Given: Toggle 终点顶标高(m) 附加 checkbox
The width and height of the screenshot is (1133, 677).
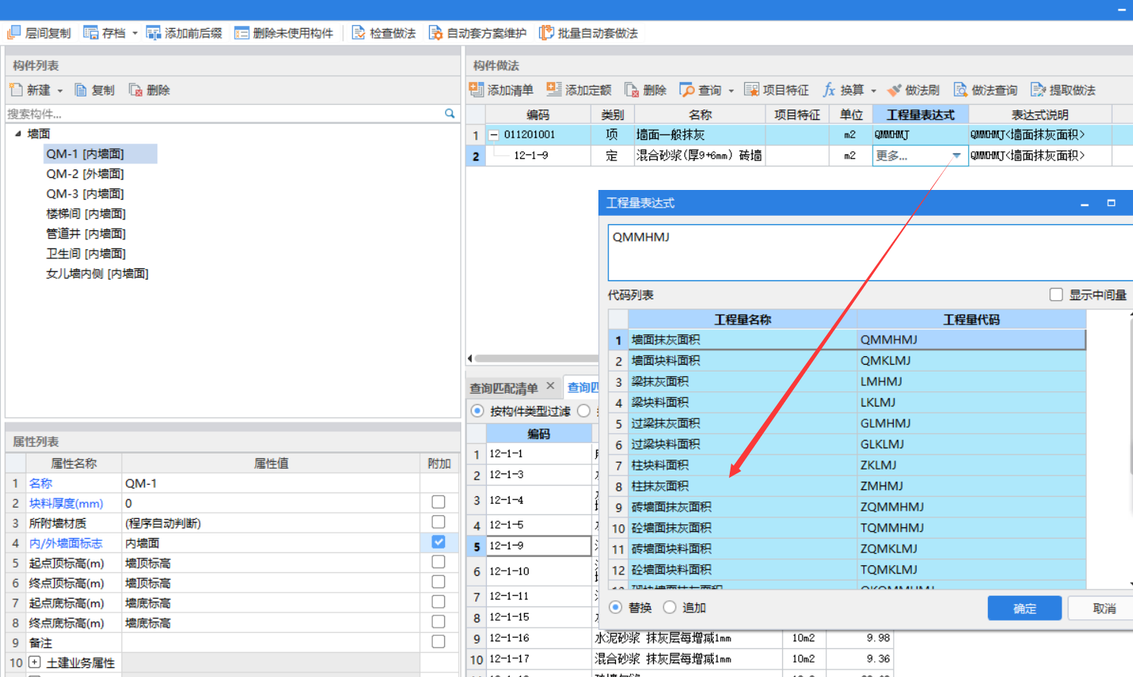Looking at the screenshot, I should tap(438, 581).
